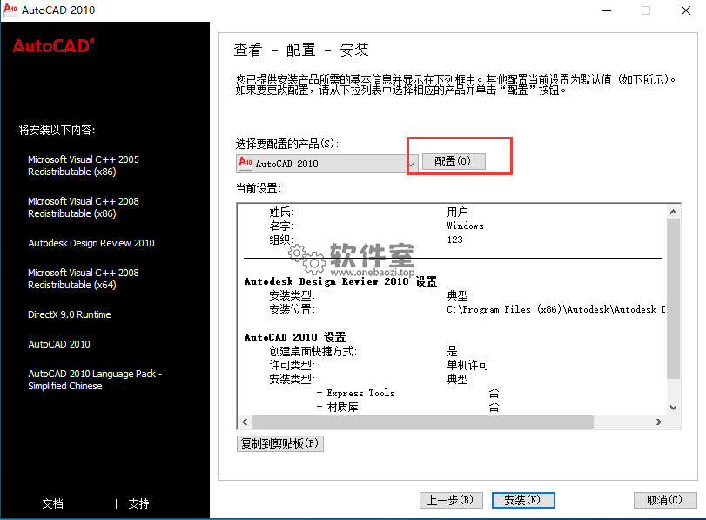Click the red AutoCAD logo in sidebar
This screenshot has width=706, height=520.
[x=53, y=46]
